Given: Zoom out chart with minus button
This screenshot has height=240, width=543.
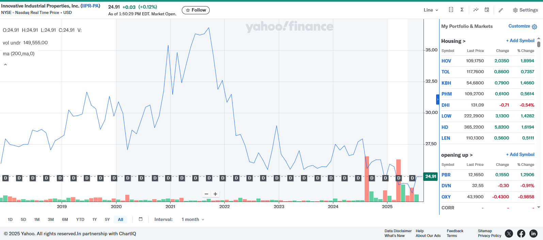Looking at the screenshot, I should 206,194.
